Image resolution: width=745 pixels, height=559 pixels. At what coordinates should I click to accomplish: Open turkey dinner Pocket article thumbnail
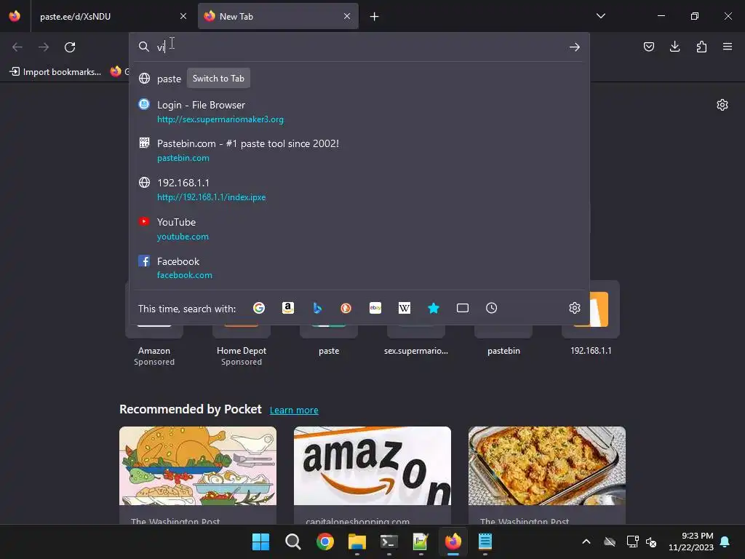198,466
